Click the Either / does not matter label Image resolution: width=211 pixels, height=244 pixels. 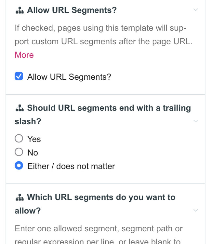coord(71,167)
